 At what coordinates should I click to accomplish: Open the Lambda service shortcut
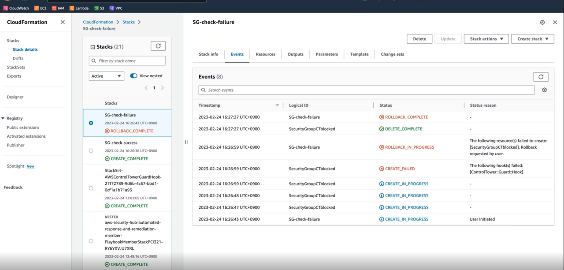[79, 8]
